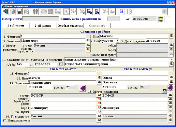Click the date of birth field 25/04/2007
The image size is (176, 127).
157,41
